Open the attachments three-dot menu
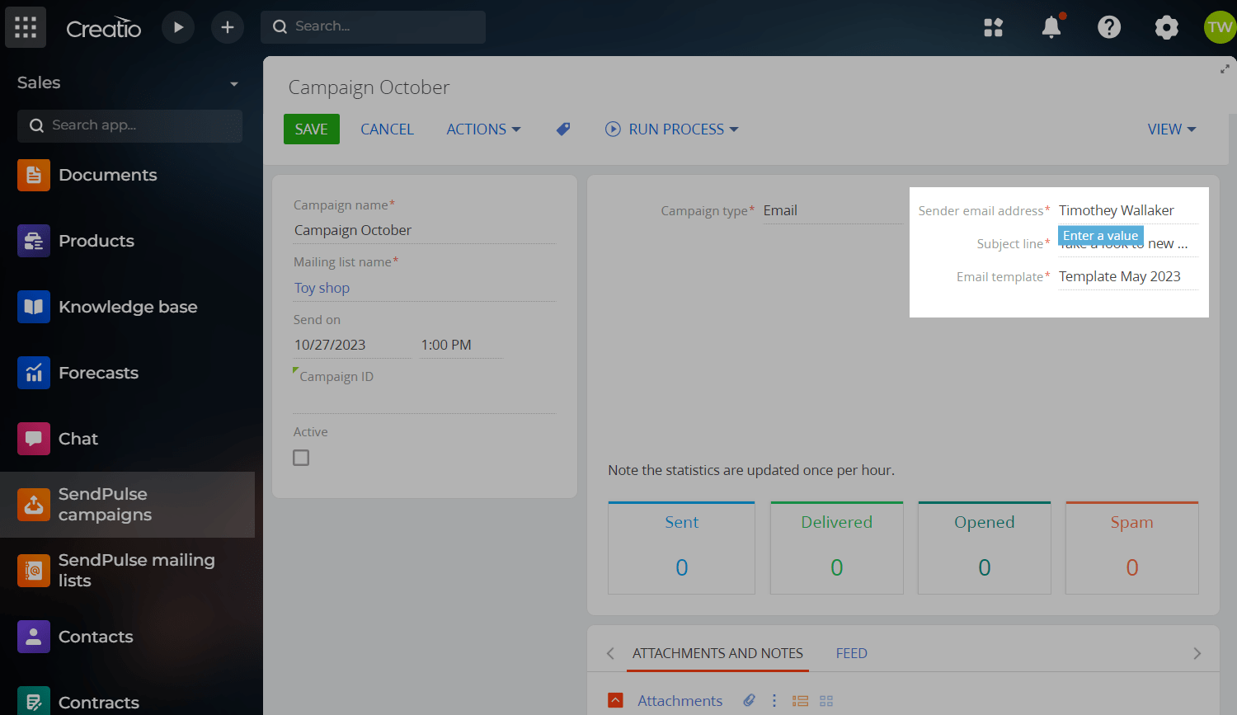 (x=774, y=700)
